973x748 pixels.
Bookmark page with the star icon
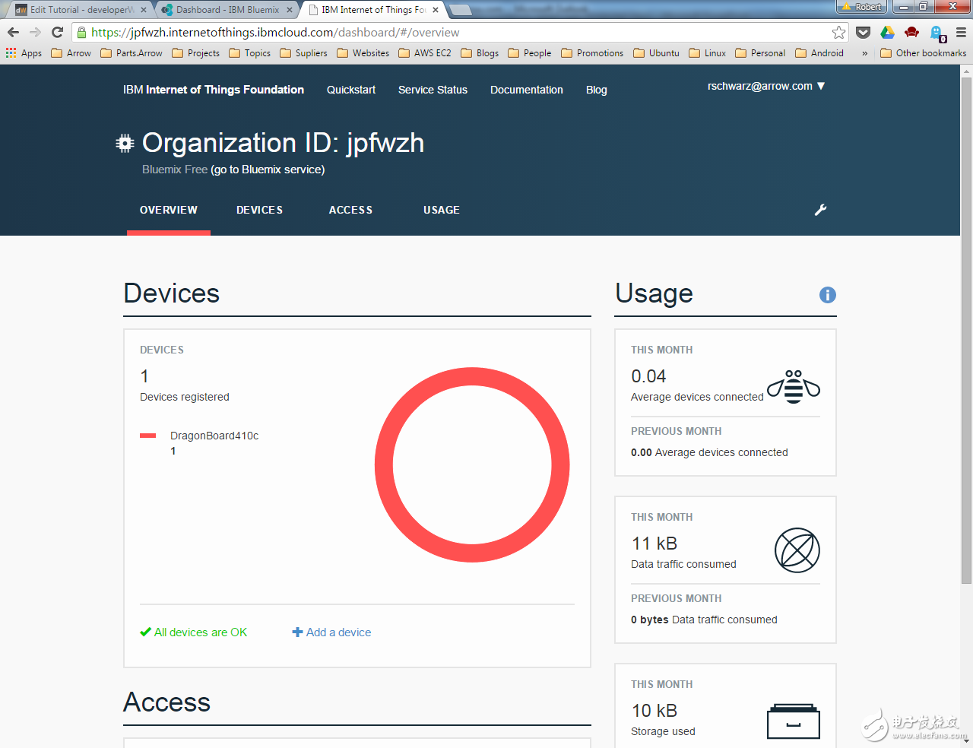pos(838,32)
